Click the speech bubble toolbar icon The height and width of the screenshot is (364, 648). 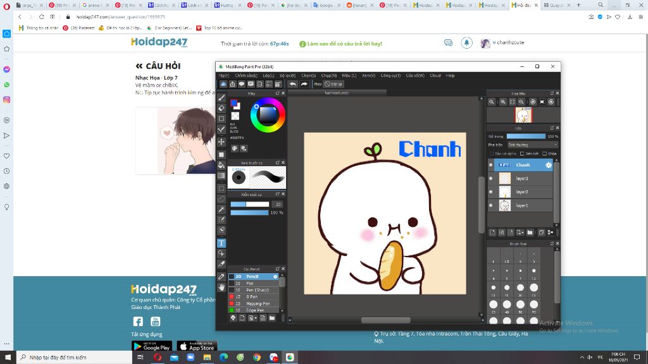coord(242,84)
